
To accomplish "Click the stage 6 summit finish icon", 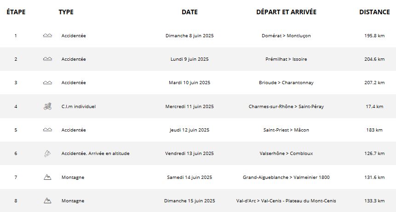I will pyautogui.click(x=47, y=154).
